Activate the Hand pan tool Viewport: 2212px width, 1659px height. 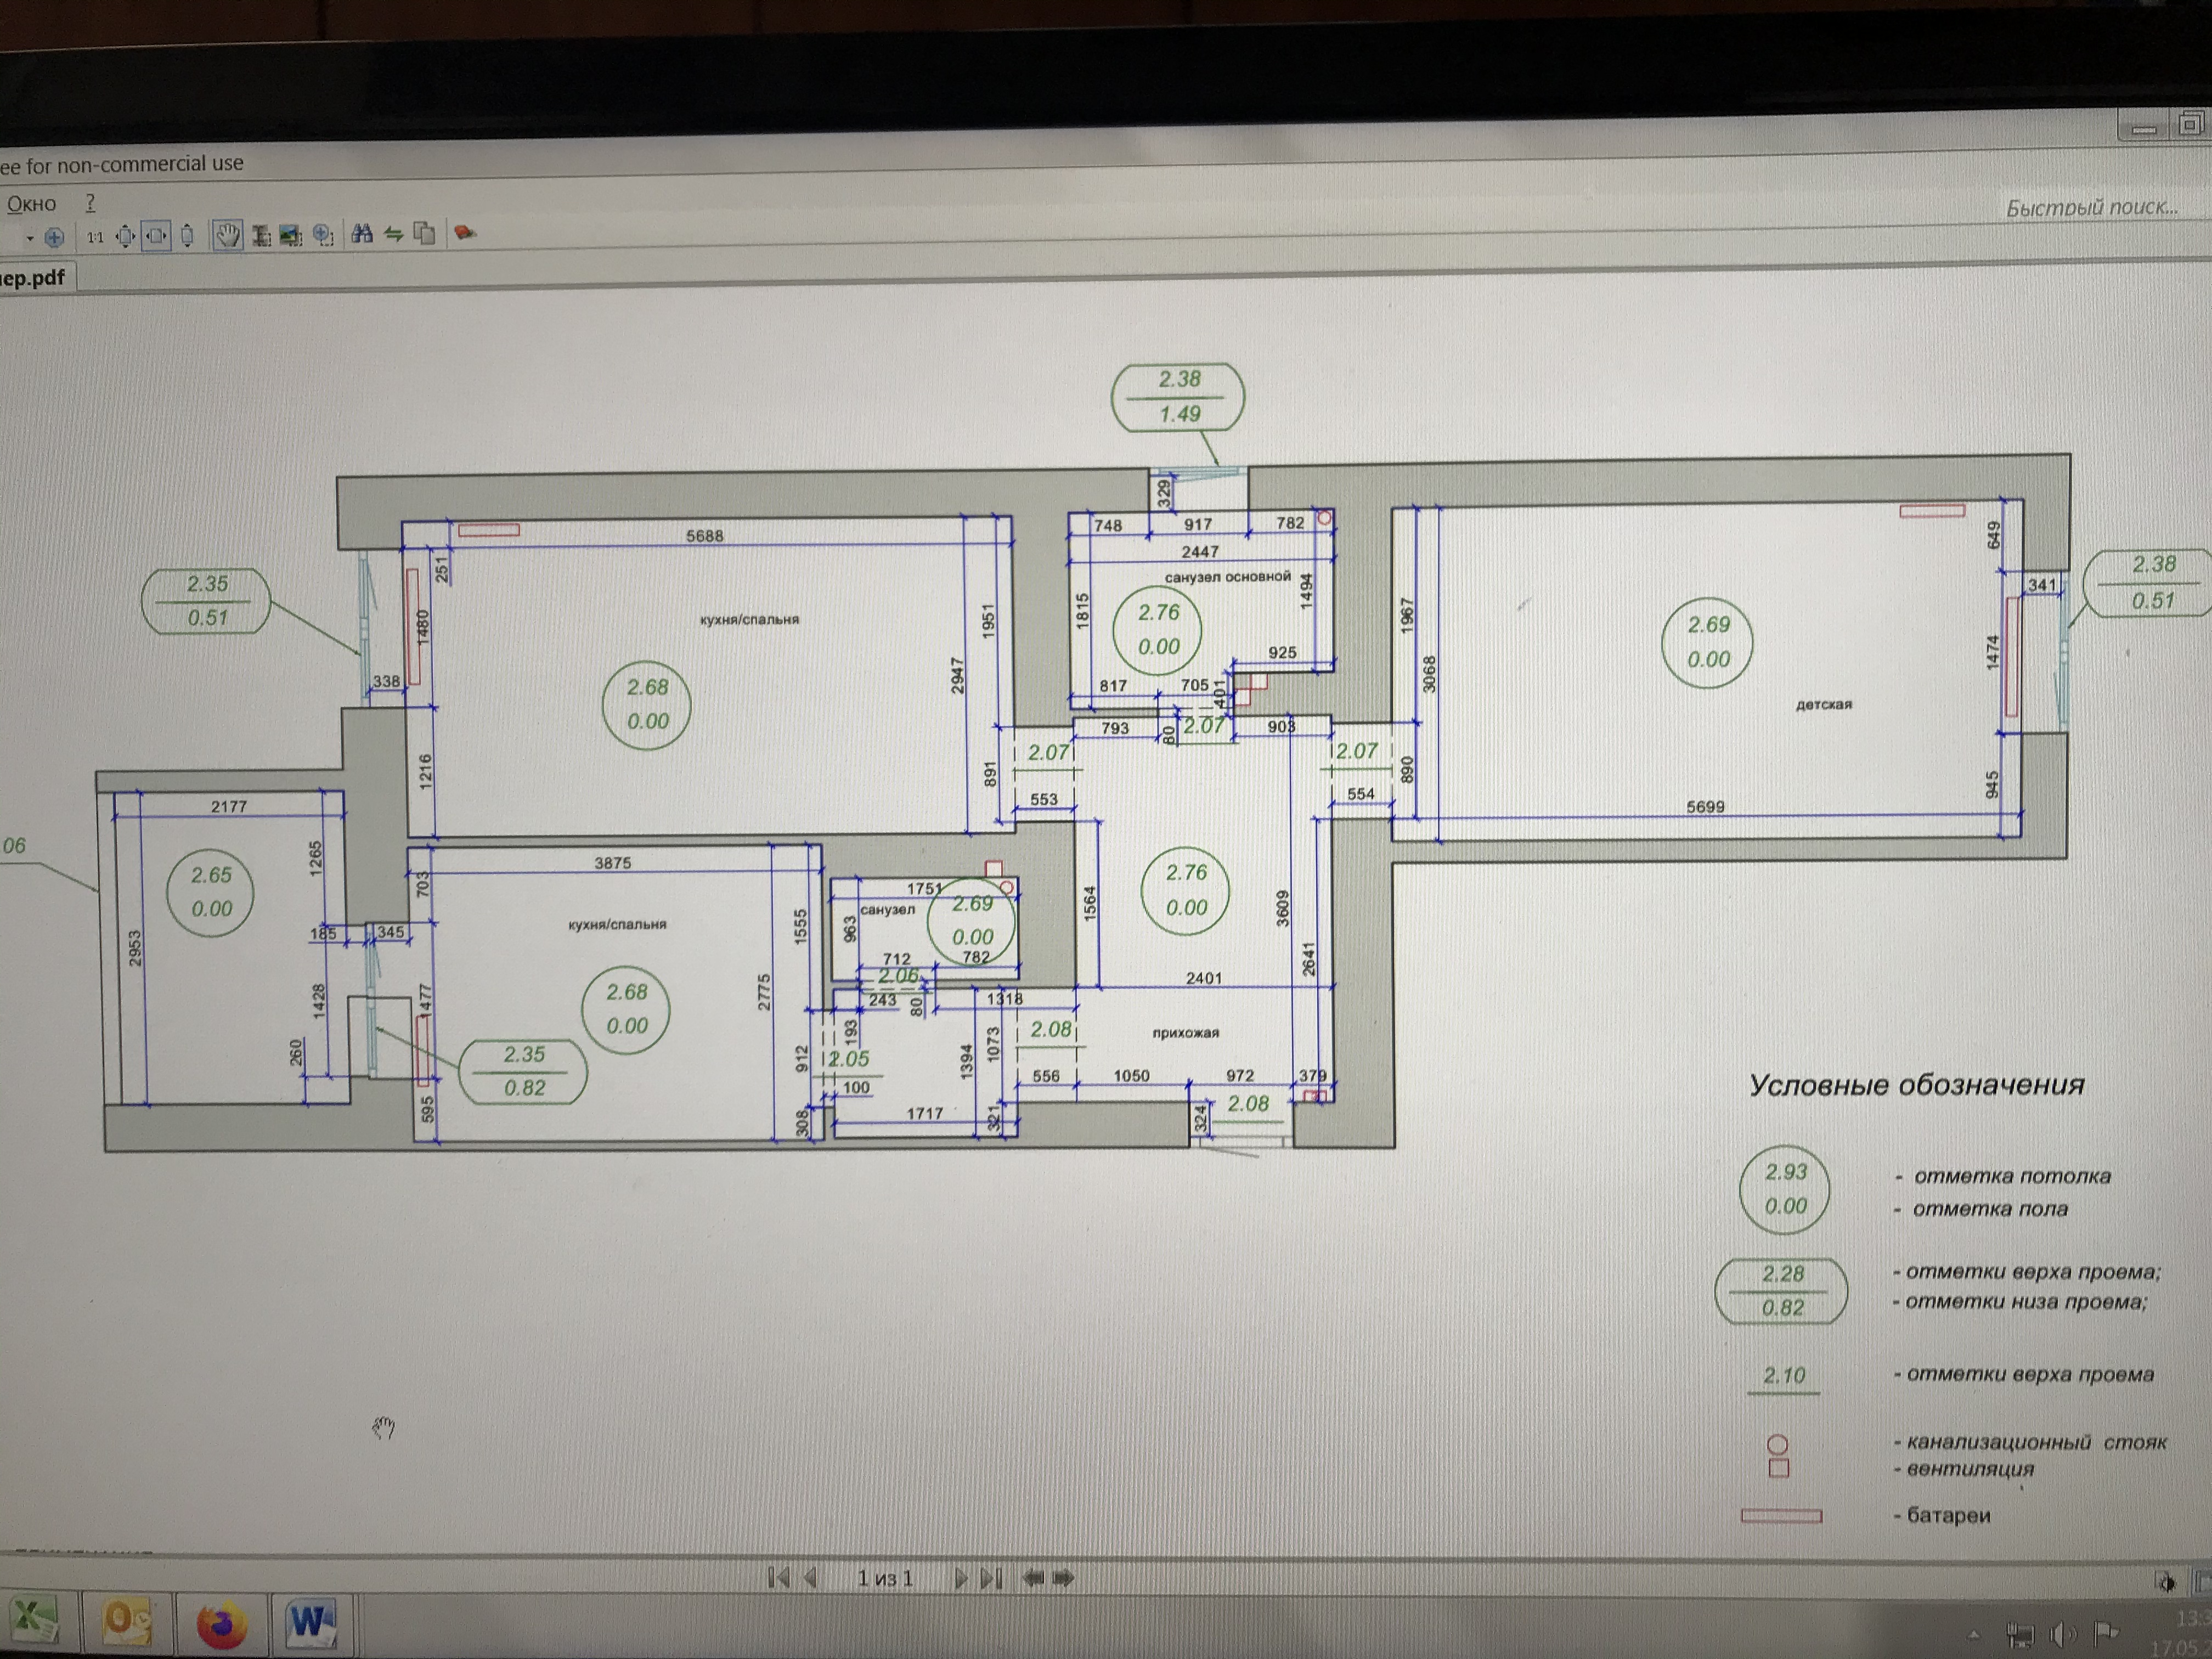[x=228, y=236]
